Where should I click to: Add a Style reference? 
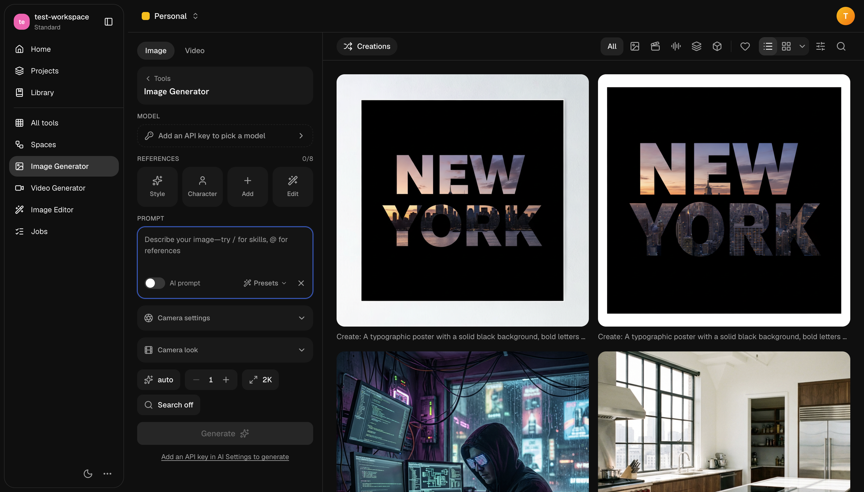pos(157,187)
